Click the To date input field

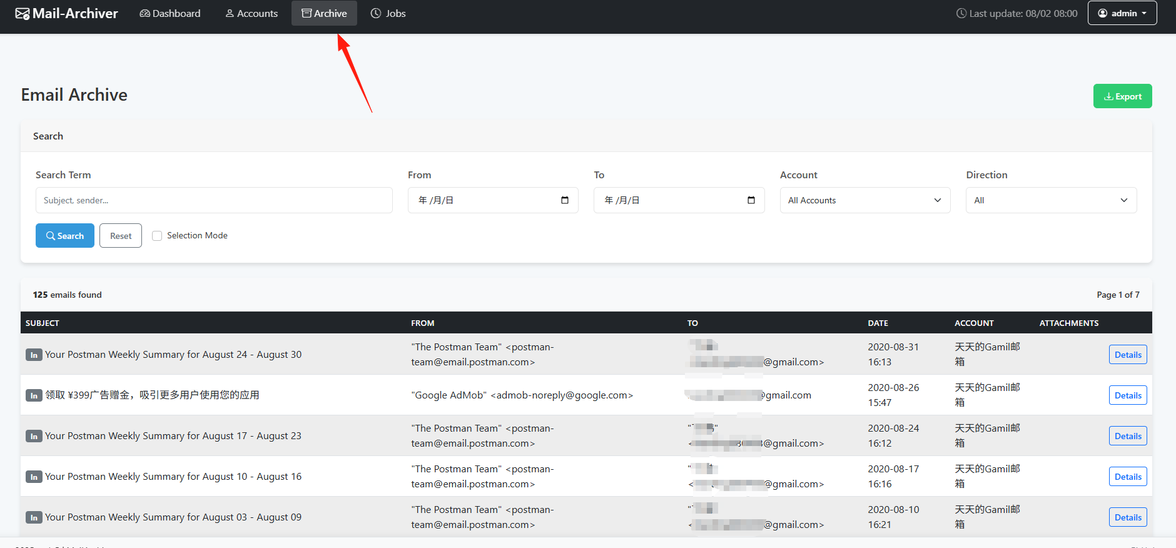click(x=679, y=200)
